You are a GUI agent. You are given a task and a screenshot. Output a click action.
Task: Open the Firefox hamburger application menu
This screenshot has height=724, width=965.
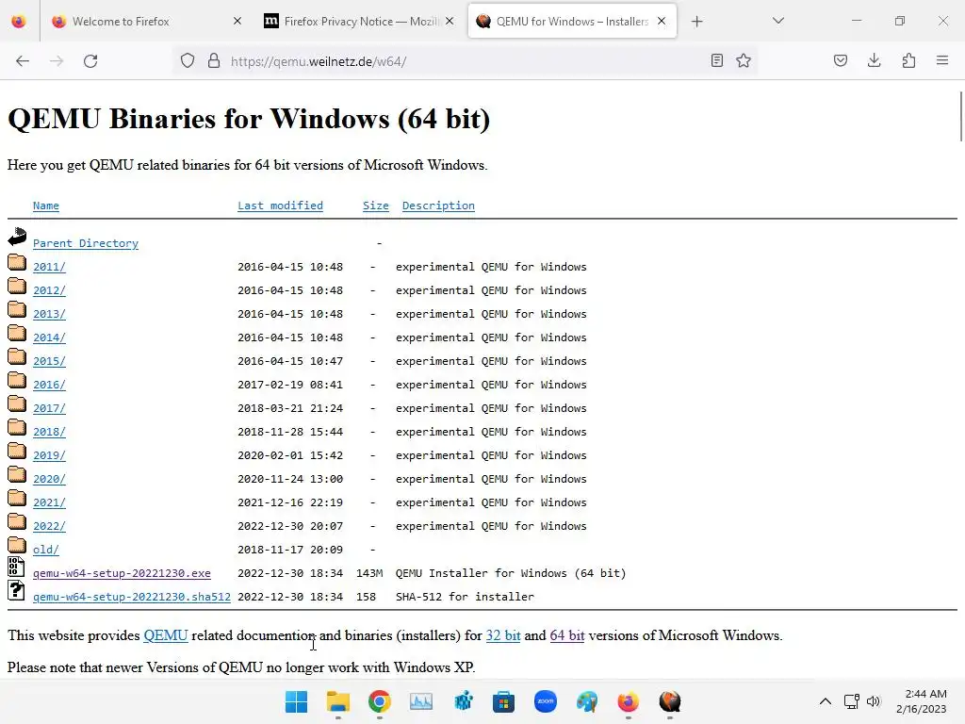point(942,60)
